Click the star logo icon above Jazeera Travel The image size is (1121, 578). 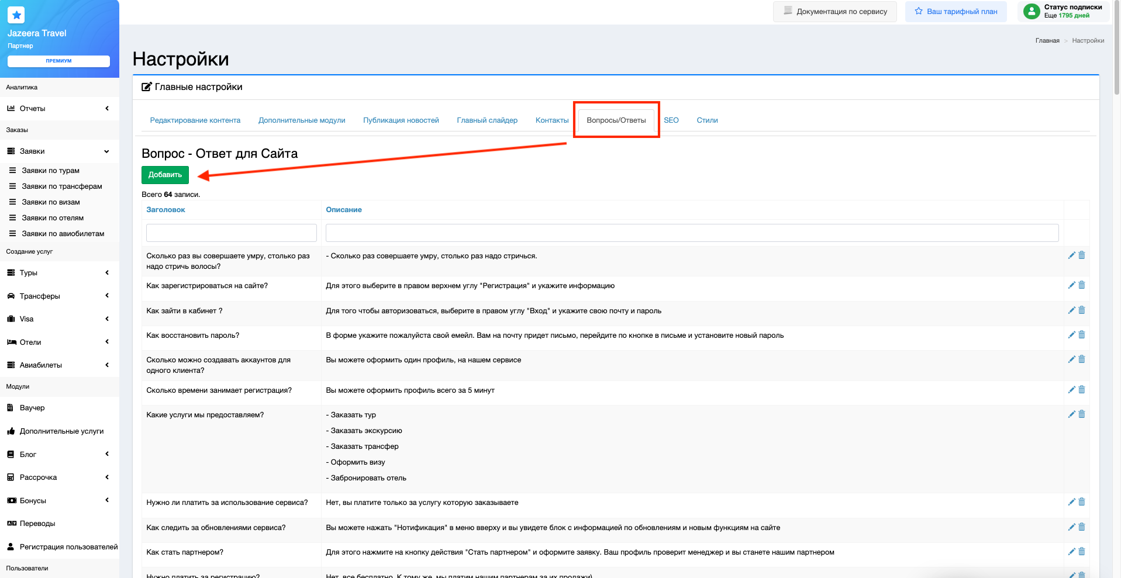pos(16,15)
